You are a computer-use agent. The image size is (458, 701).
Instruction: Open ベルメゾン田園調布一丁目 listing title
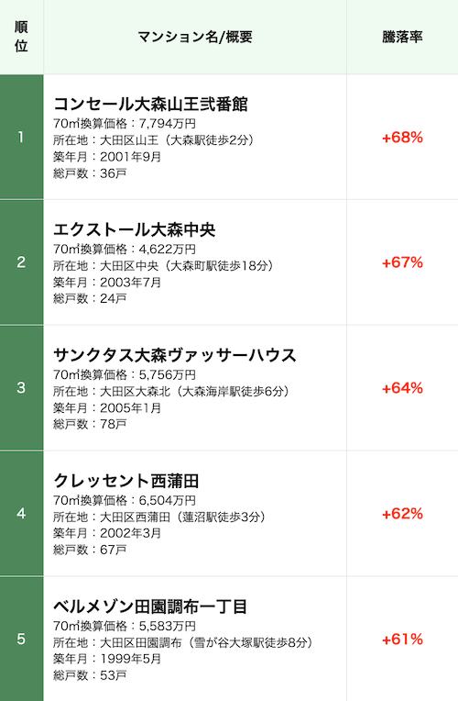click(x=150, y=606)
